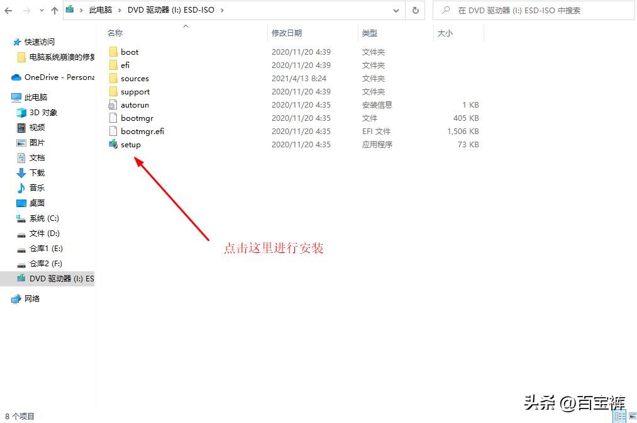
Task: Click the Refresh icon beside the address bar
Action: tap(416, 10)
